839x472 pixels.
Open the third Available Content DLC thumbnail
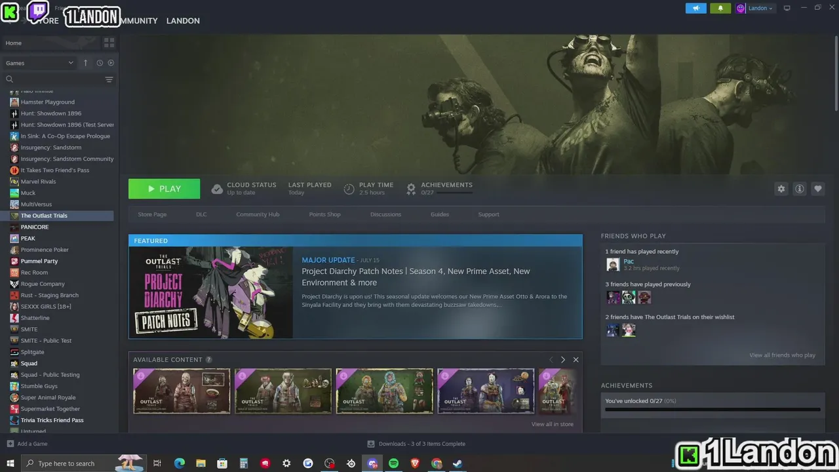tap(384, 391)
